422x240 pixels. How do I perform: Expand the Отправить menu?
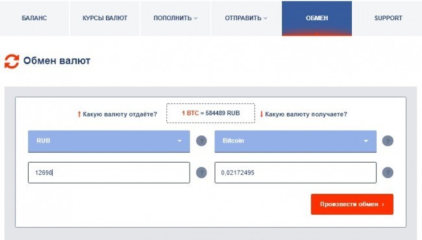246,18
